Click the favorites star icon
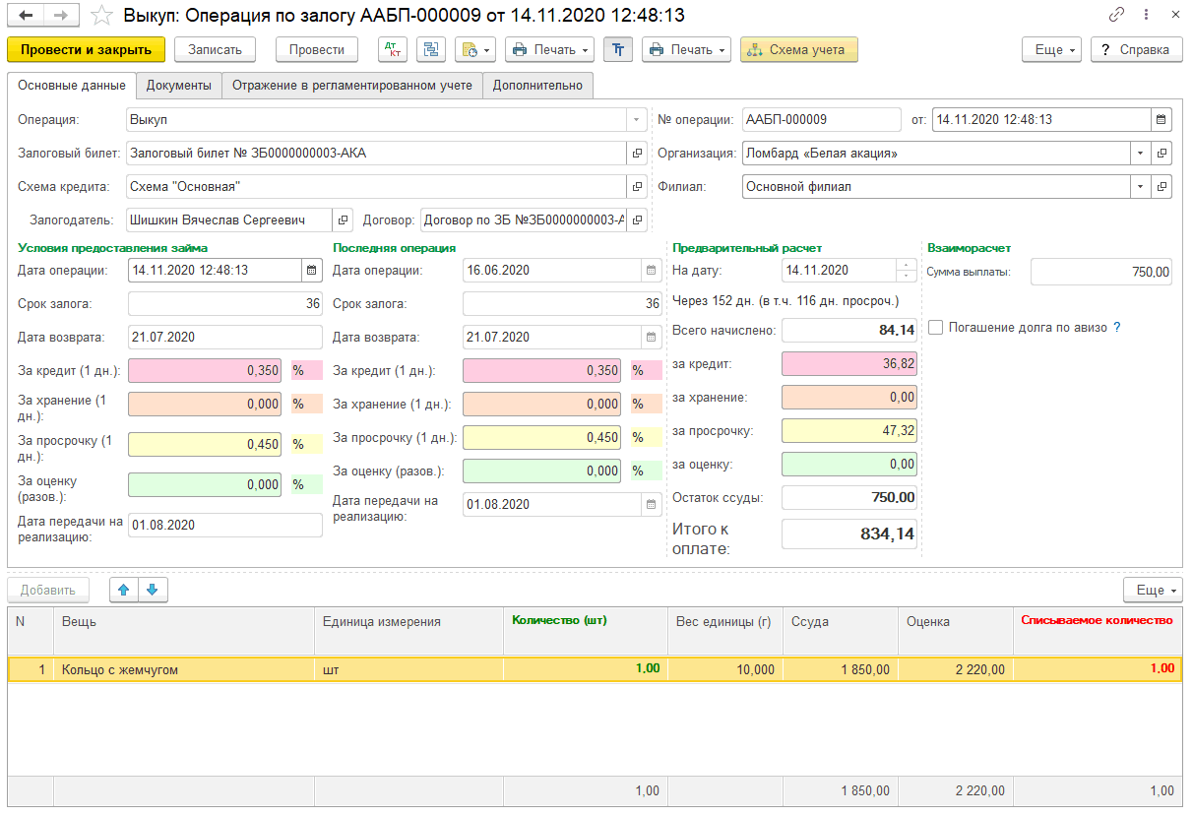This screenshot has height=816, width=1193. 100,15
